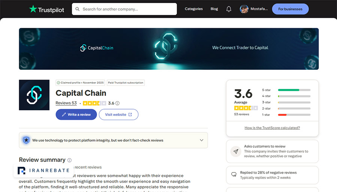Viewport: 337px width, 192px height.
Task: Click the Review summary info icon
Action: tap(69, 160)
